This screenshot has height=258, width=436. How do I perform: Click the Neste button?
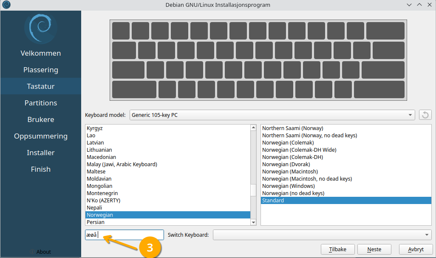(374, 249)
